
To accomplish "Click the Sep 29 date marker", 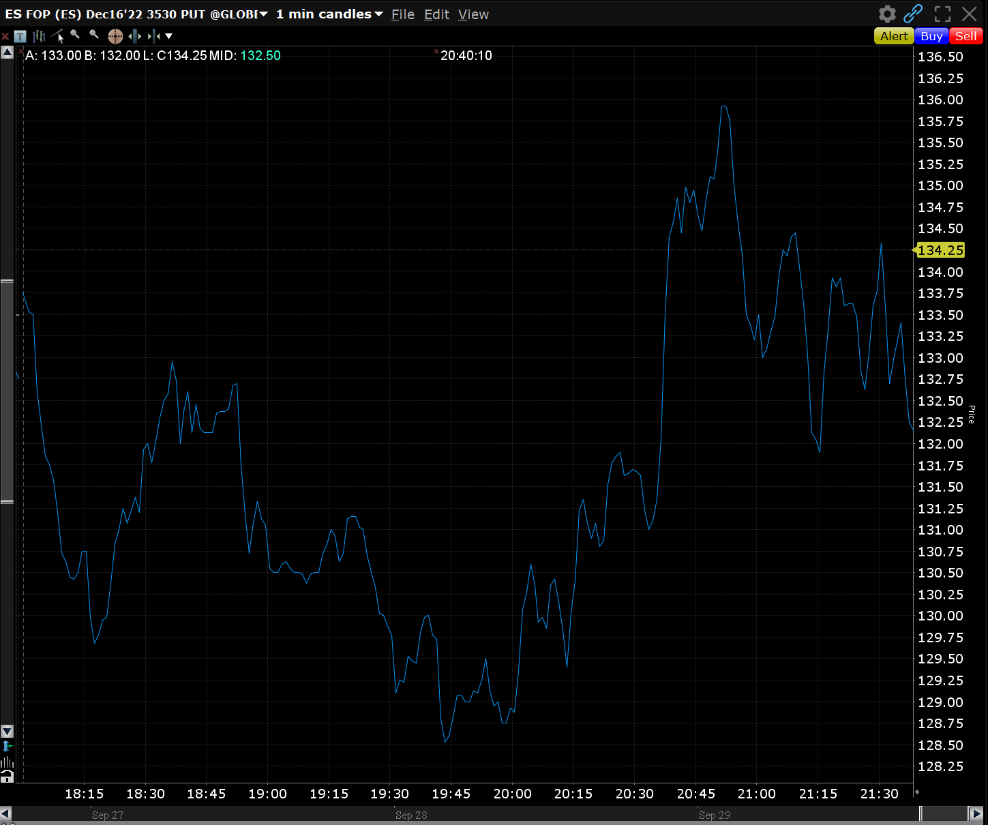I will tap(715, 815).
